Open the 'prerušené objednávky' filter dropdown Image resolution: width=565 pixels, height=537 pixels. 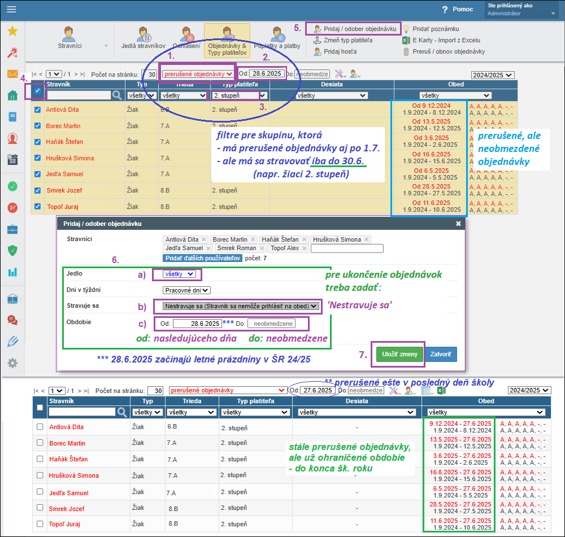(198, 74)
